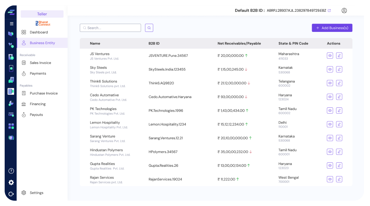
Task: View Think6 Solutions with eye icon
Action: coord(330,83)
